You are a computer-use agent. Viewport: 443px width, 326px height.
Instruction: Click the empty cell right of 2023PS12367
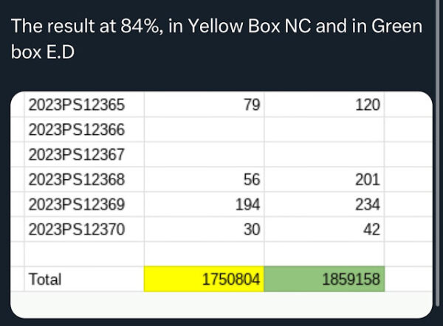tap(205, 155)
